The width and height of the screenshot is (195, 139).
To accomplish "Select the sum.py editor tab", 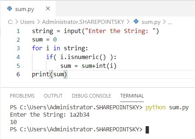I will pos(28,9).
